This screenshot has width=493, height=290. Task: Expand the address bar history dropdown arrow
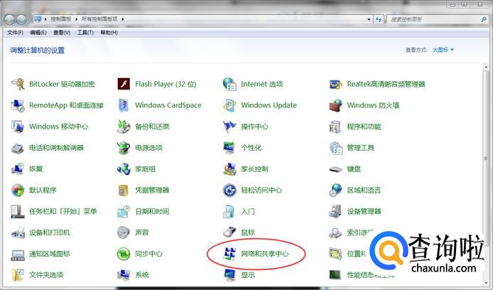pyautogui.click(x=369, y=19)
